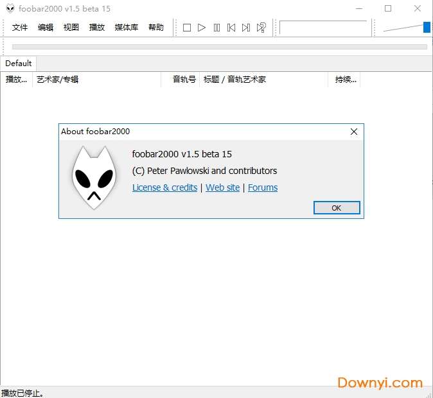
Task: Maximize the foobar2000 window
Action: 388,8
